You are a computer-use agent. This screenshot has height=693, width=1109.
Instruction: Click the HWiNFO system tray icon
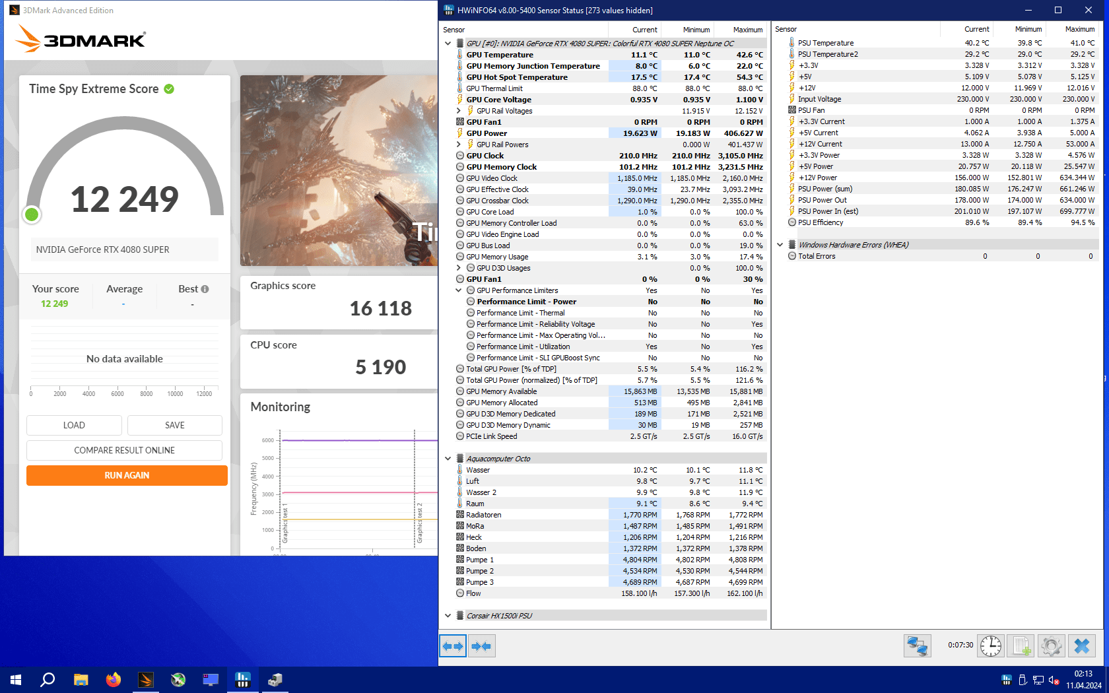tap(1007, 680)
